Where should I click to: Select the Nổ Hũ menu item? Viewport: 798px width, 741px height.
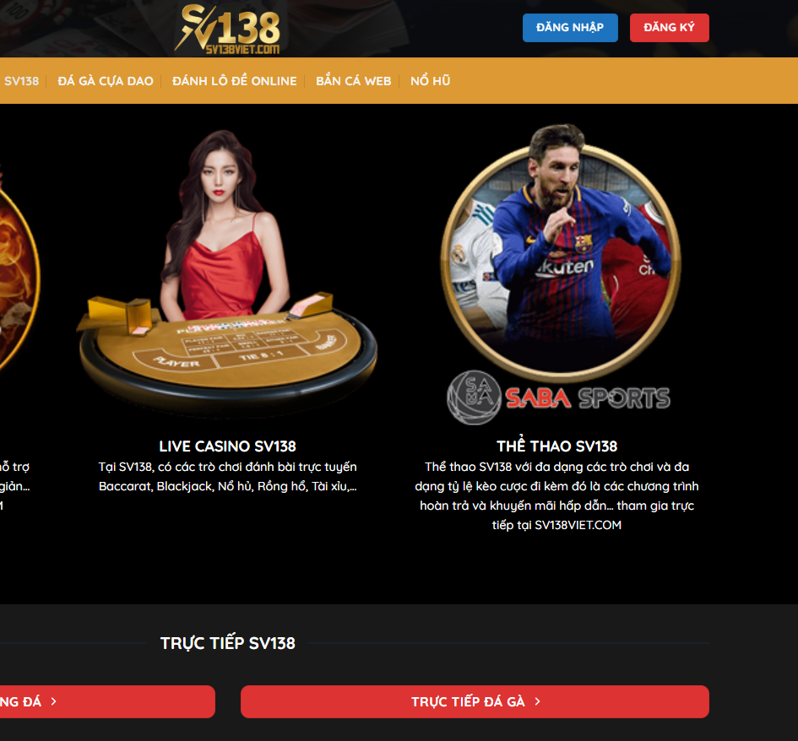point(431,81)
